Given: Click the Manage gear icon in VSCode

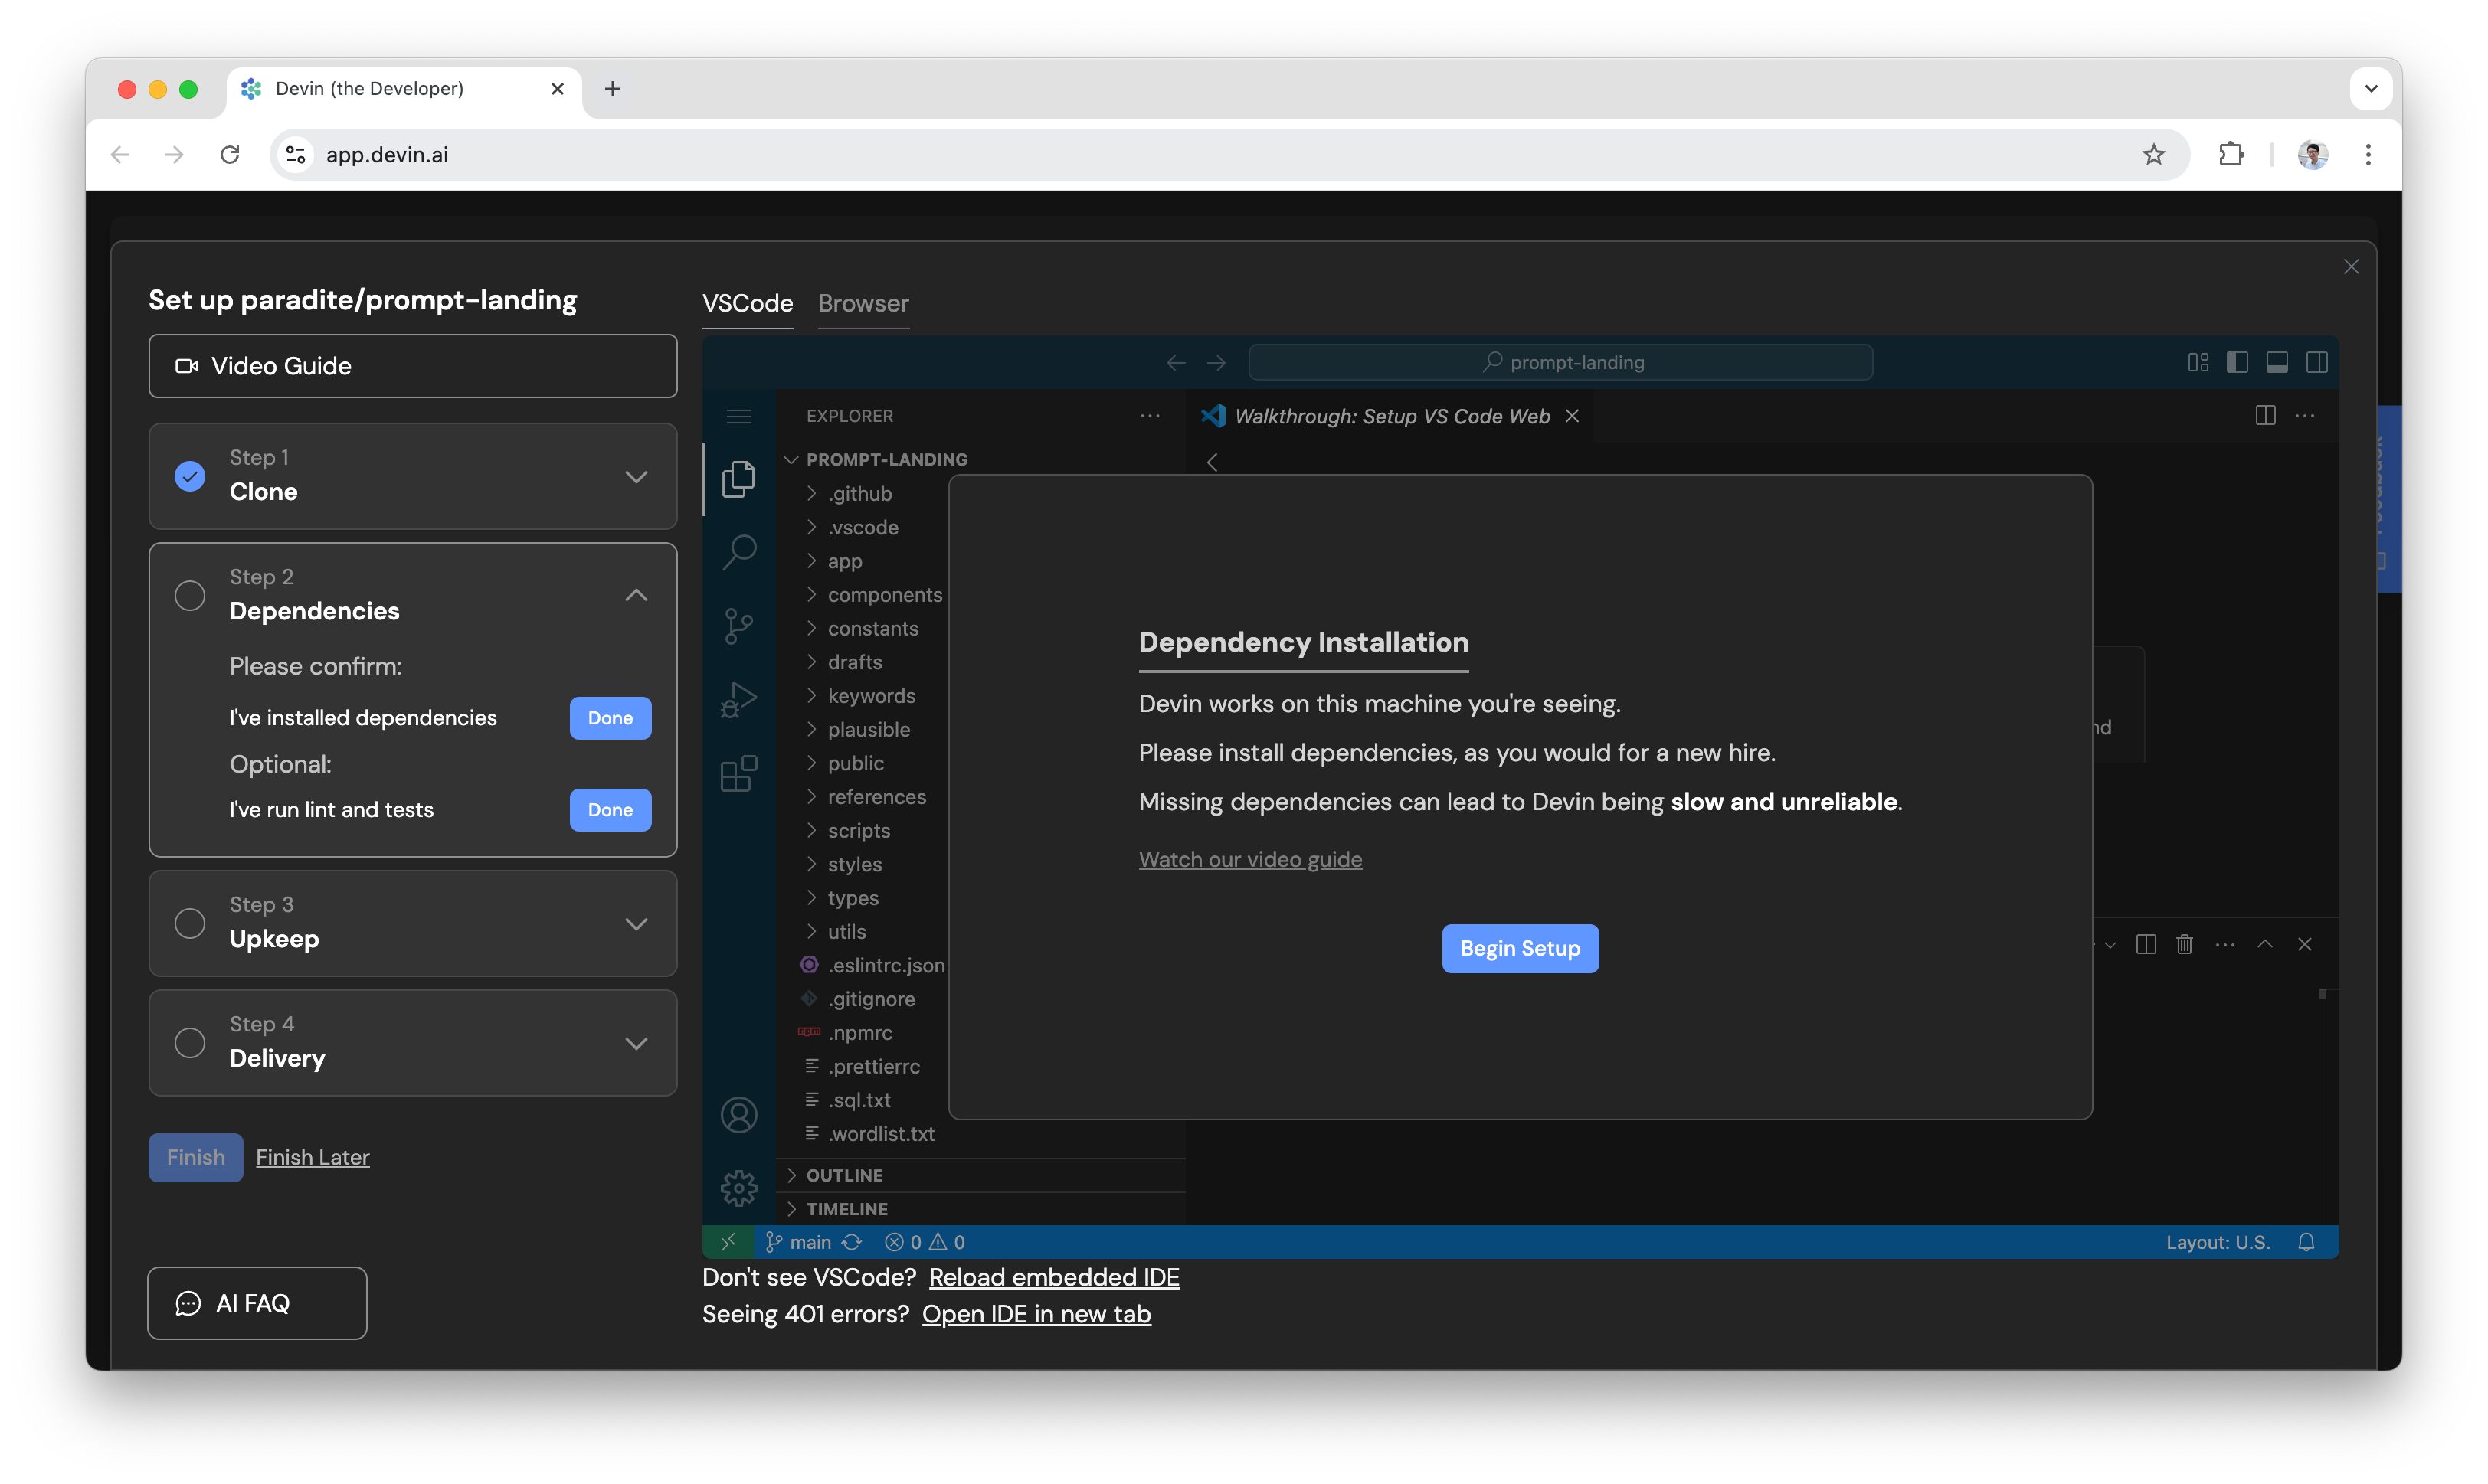Looking at the screenshot, I should click(x=738, y=1188).
